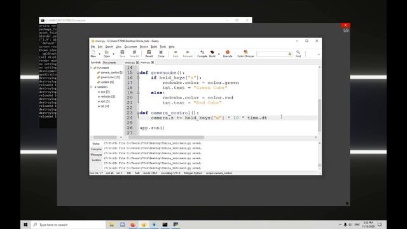Open the command prompt taskbar icon
The image size is (407, 229).
165,225
